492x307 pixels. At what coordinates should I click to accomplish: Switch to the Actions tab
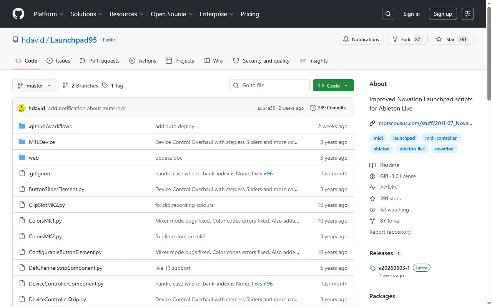tap(143, 61)
